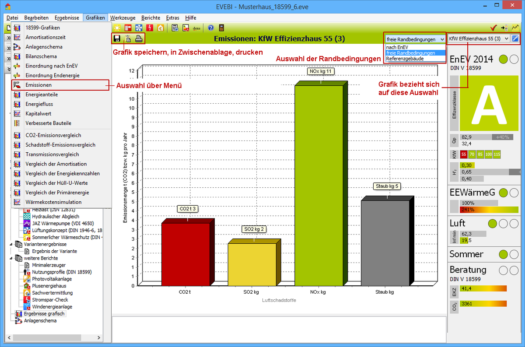
Task: Select Plusenergiehaus tree item
Action: tap(49, 286)
